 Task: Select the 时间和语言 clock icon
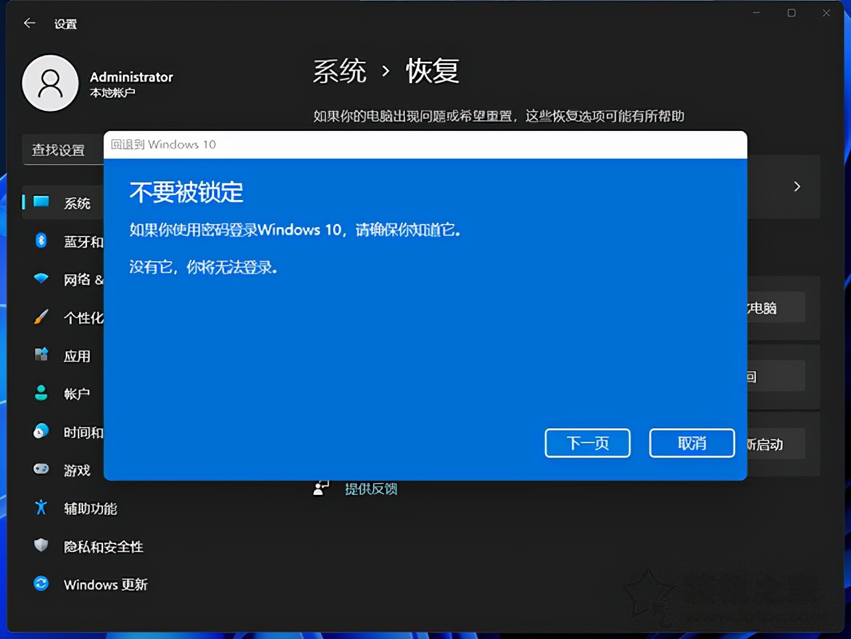(x=41, y=431)
